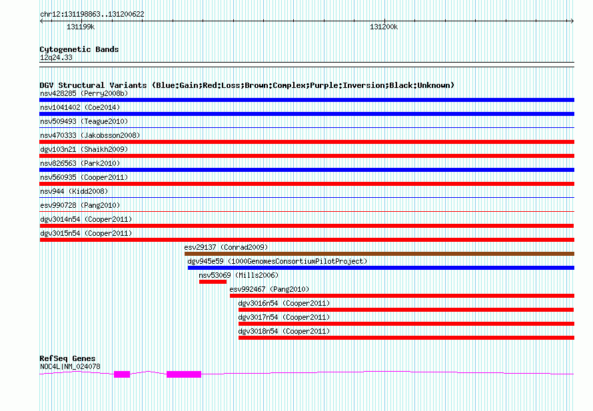The height and width of the screenshot is (411, 593).
Task: Click the red bar under dgv3015n54
Action: (x=306, y=240)
